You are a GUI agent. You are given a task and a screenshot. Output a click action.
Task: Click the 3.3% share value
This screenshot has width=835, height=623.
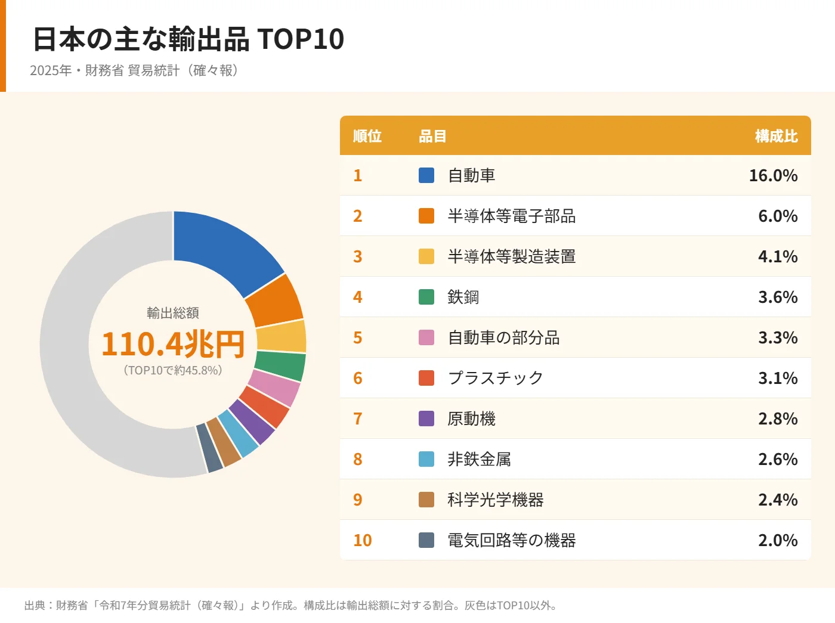pos(778,337)
